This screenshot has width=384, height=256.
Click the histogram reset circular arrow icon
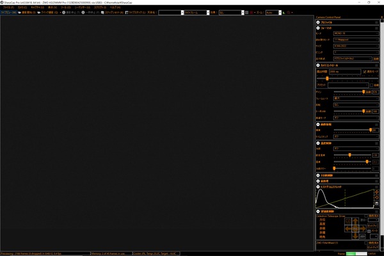point(377,198)
